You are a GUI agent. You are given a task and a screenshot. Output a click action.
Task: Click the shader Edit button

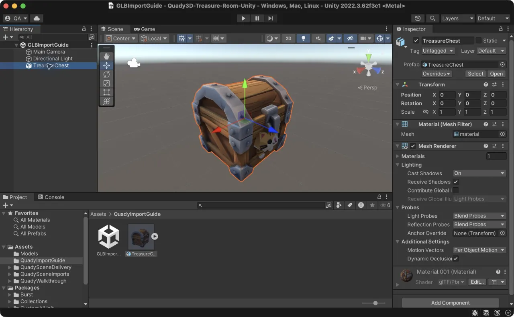pyautogui.click(x=477, y=282)
